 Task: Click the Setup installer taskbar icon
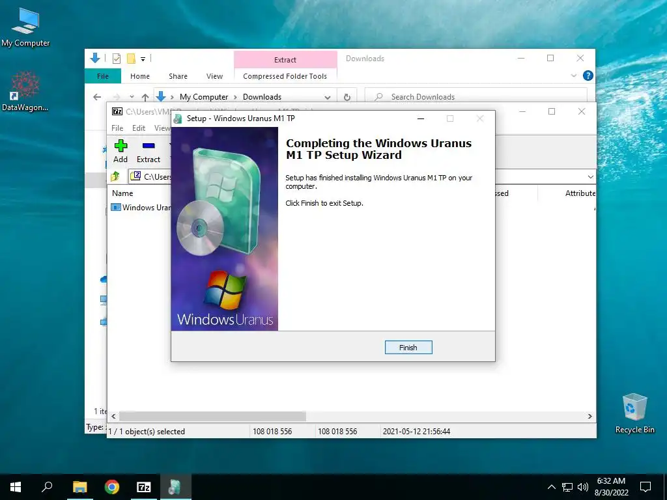point(175,487)
